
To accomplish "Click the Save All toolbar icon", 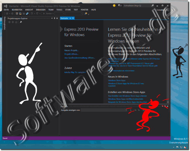I will pyautogui.click(x=27, y=14).
